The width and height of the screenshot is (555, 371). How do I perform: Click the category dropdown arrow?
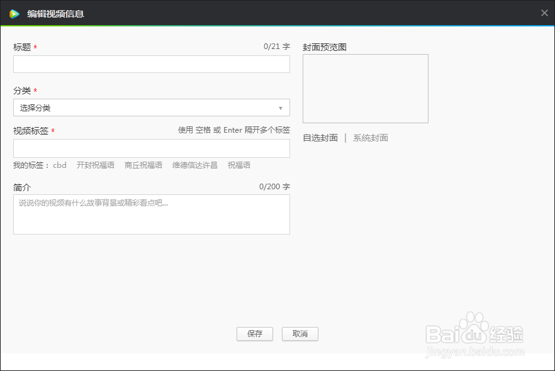[281, 108]
